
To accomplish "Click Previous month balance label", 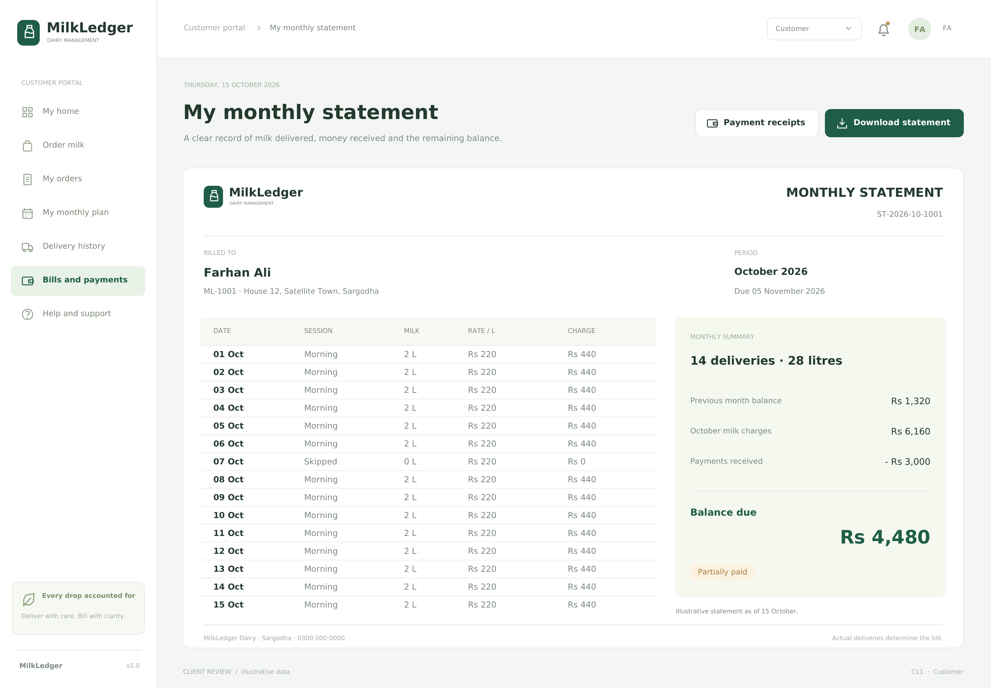I will 736,401.
